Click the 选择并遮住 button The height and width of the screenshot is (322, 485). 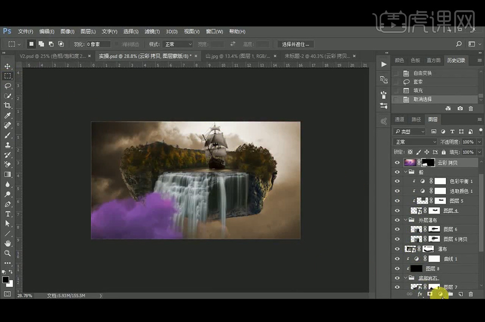coord(296,44)
